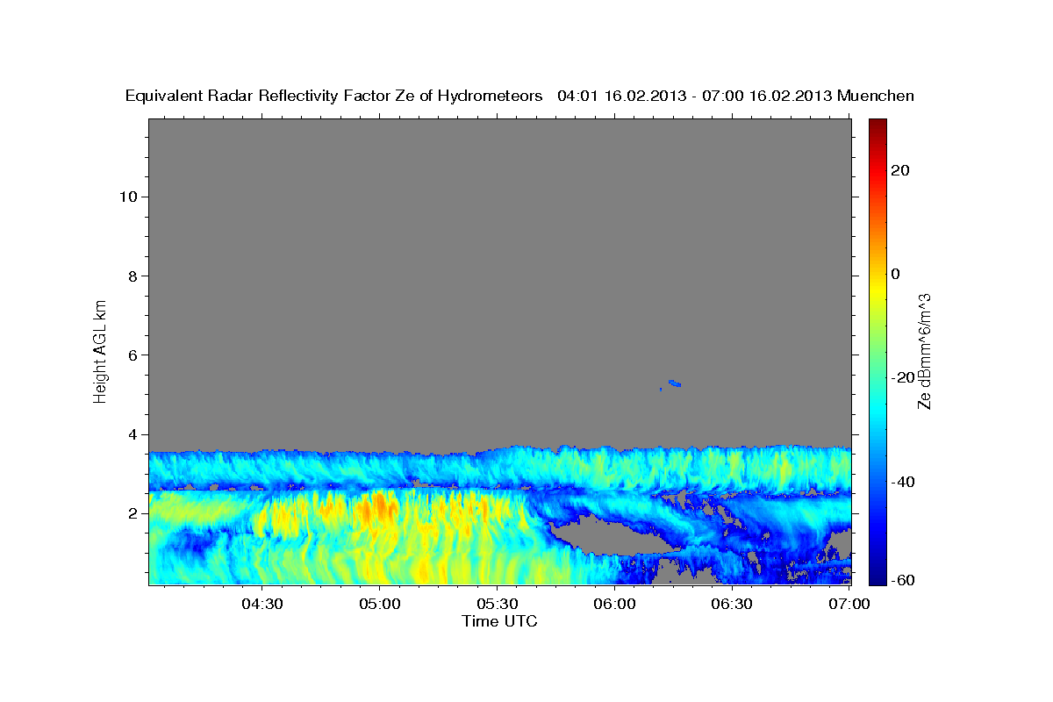1053x702 pixels.
Task: Click the height axis label '2'
Action: [x=131, y=513]
